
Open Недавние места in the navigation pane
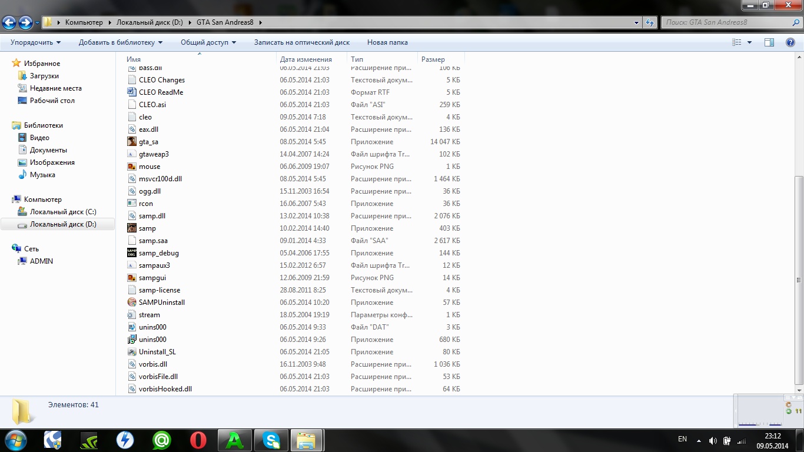56,88
